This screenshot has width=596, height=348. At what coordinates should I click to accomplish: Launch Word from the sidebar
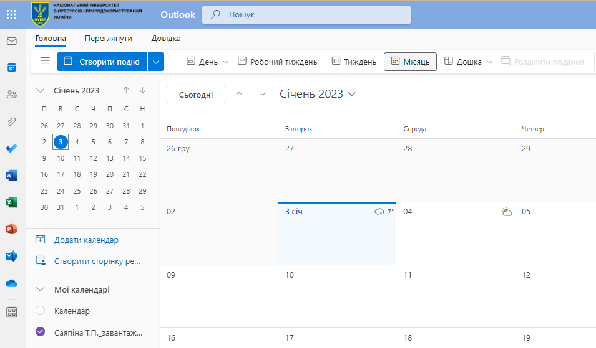pos(11,175)
